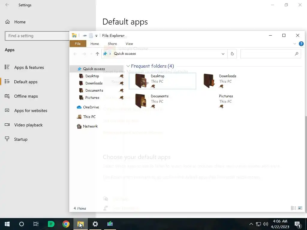The height and width of the screenshot is (230, 307).
Task: Click the '4 items' status bar text
Action: (x=80, y=208)
